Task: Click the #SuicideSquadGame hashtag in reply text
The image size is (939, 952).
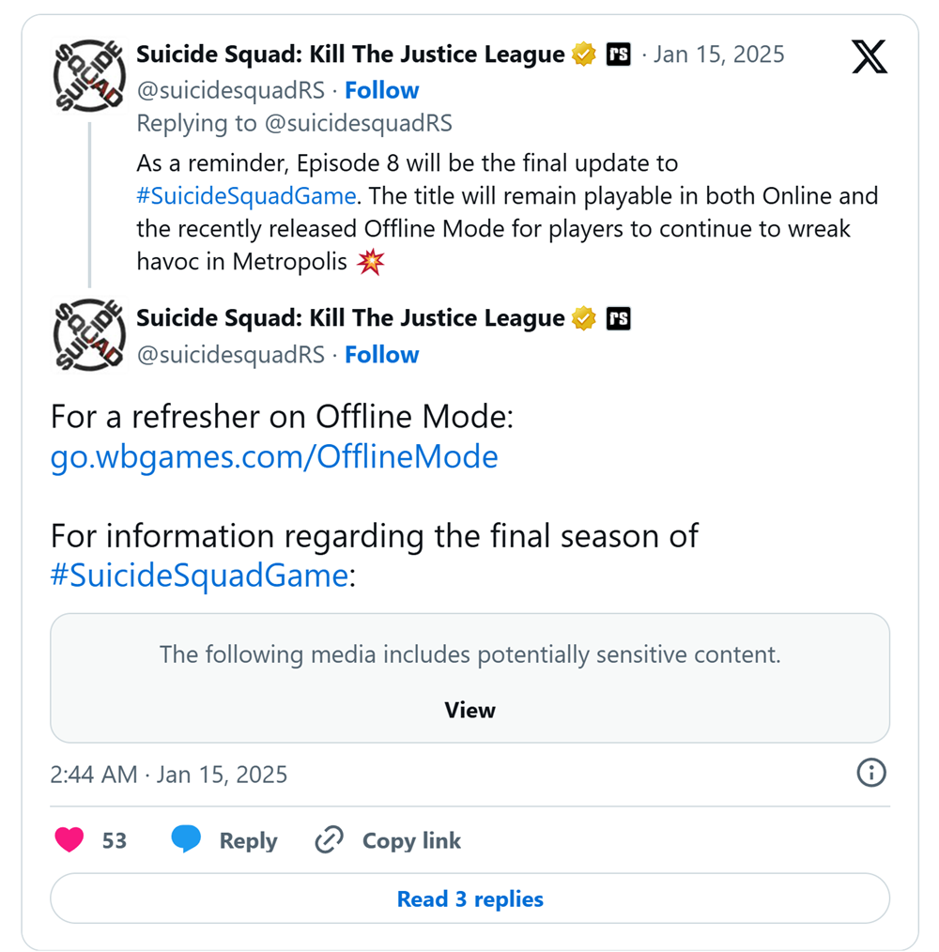Action: pyautogui.click(x=246, y=196)
